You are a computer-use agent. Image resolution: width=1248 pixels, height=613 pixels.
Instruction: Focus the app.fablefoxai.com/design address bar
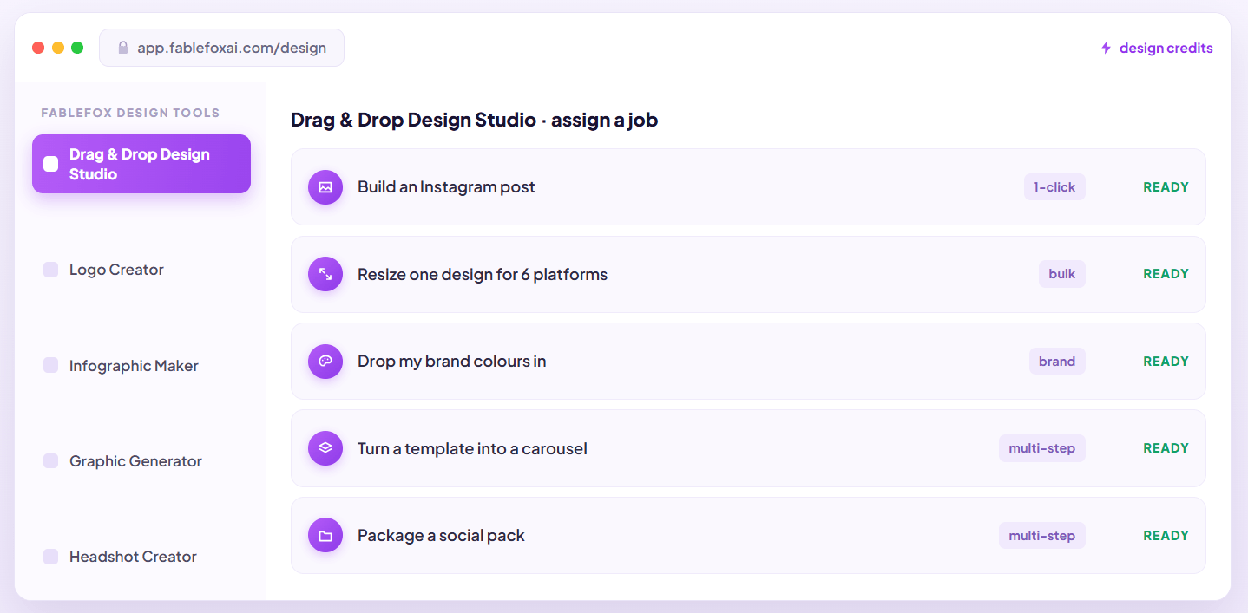tap(222, 48)
